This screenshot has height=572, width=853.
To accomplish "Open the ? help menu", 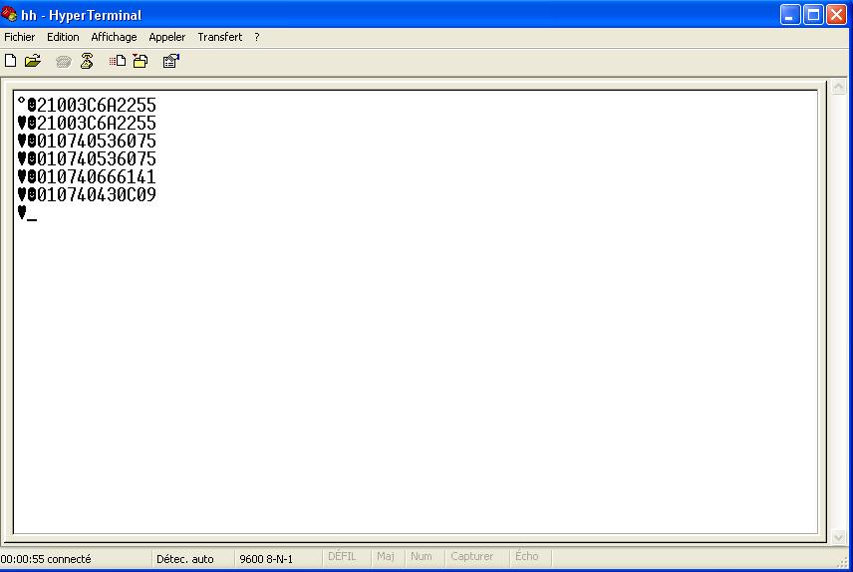I will (257, 37).
